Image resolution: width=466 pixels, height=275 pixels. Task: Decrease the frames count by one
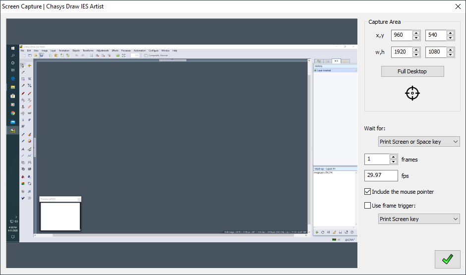(x=393, y=162)
